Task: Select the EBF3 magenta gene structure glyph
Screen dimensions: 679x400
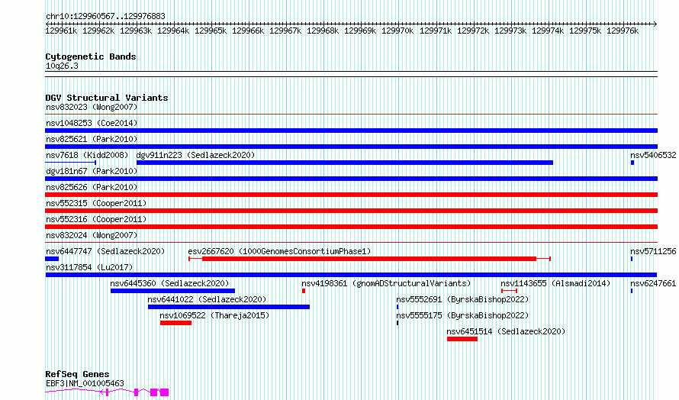Action: click(x=107, y=392)
